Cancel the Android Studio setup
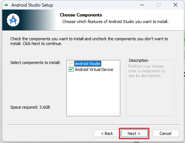The height and width of the screenshot is (143, 185). tap(166, 133)
